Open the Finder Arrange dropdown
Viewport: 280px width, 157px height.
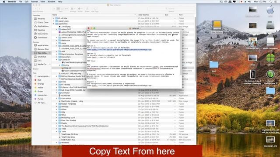(73, 9)
